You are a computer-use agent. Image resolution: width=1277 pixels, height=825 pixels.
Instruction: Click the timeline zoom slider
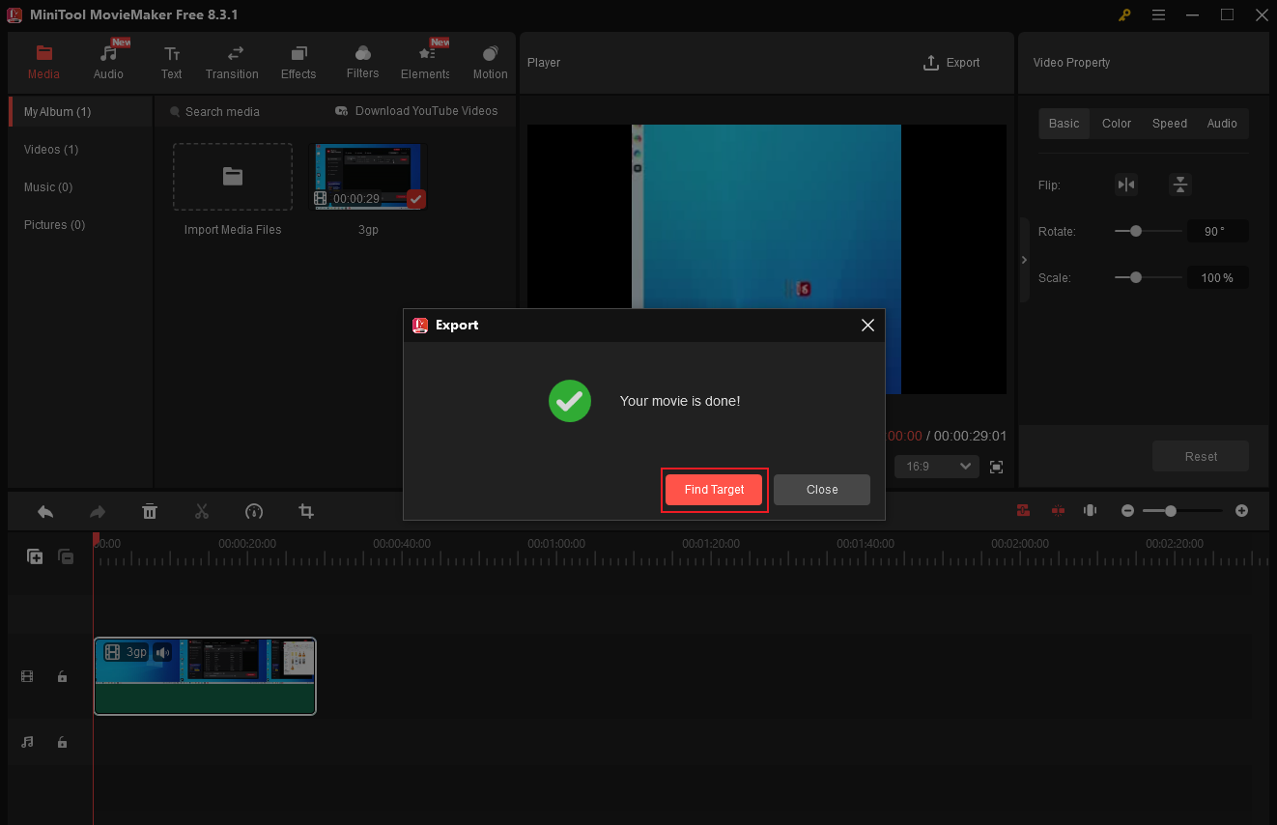tap(1171, 510)
